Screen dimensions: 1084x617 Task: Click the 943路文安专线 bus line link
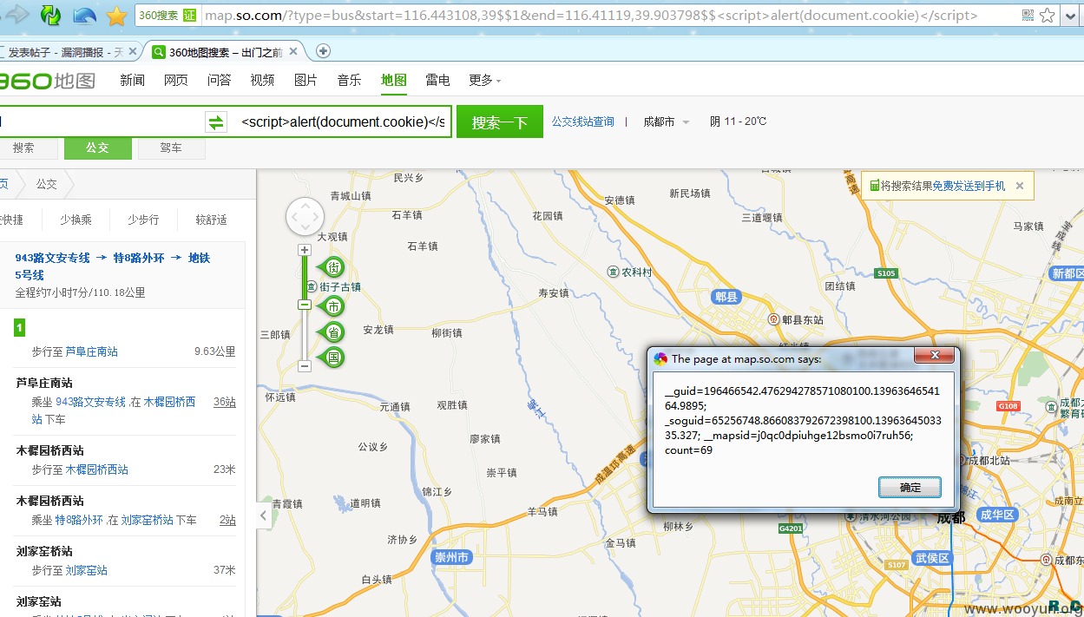(90, 402)
